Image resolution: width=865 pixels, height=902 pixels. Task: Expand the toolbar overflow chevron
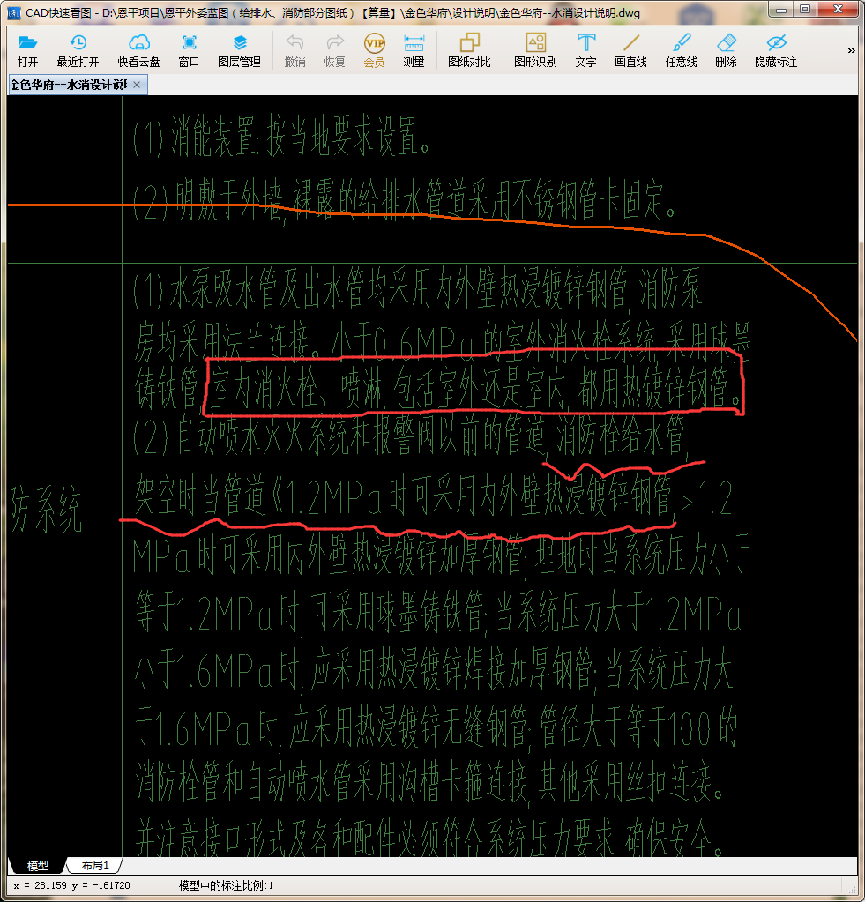point(851,50)
